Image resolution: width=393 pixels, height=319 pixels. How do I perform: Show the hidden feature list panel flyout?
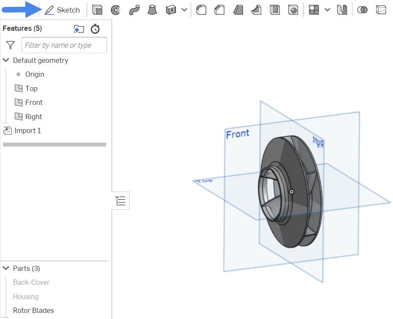coord(120,200)
